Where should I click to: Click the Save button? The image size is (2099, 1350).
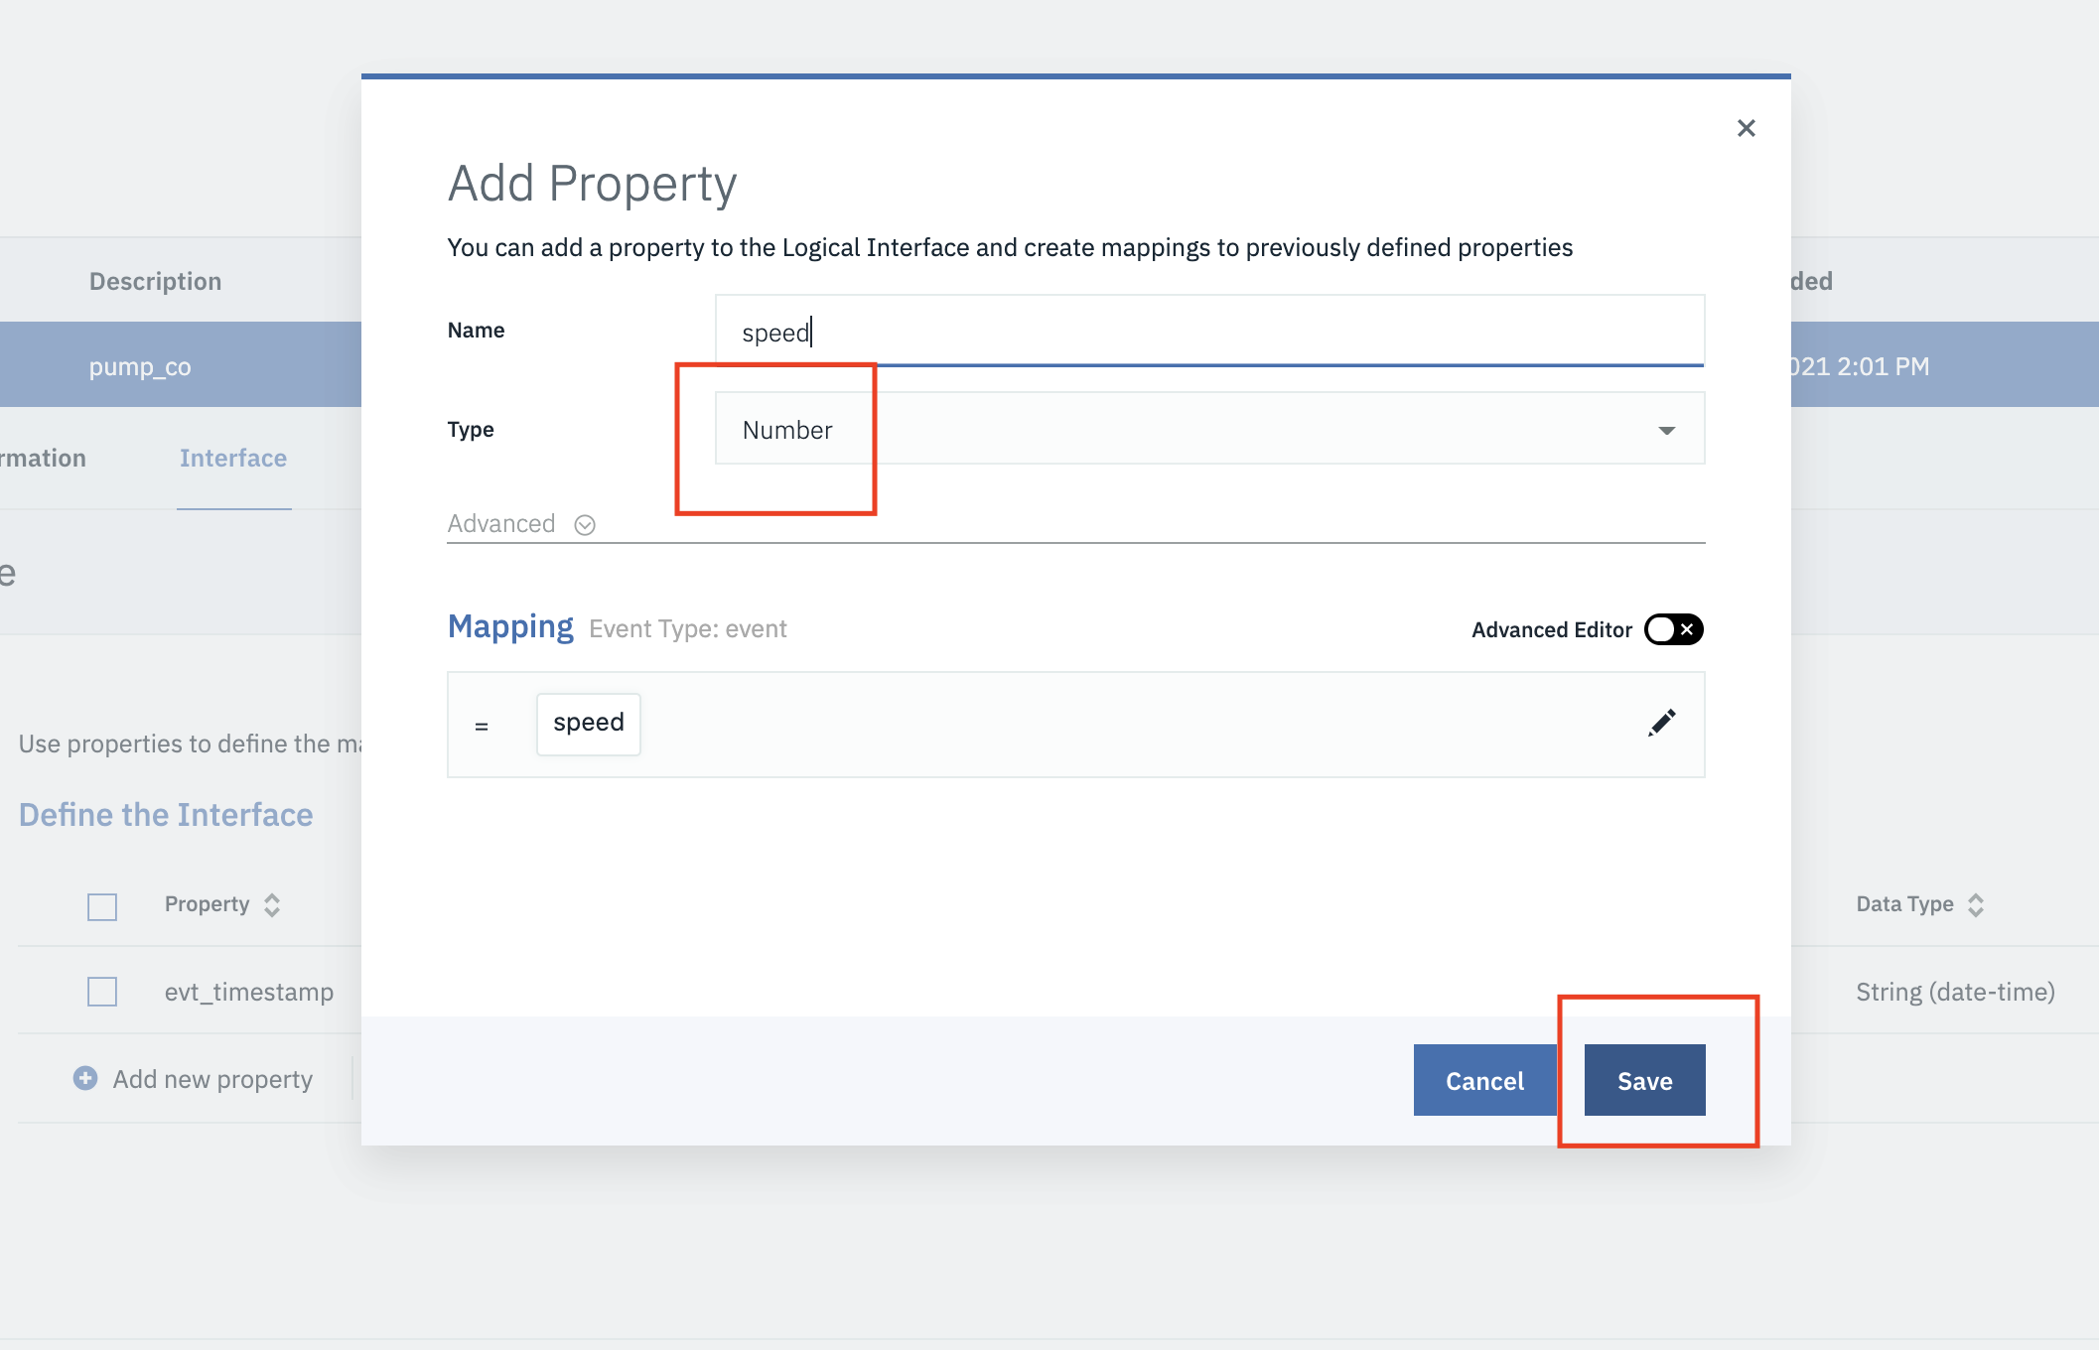(1644, 1080)
